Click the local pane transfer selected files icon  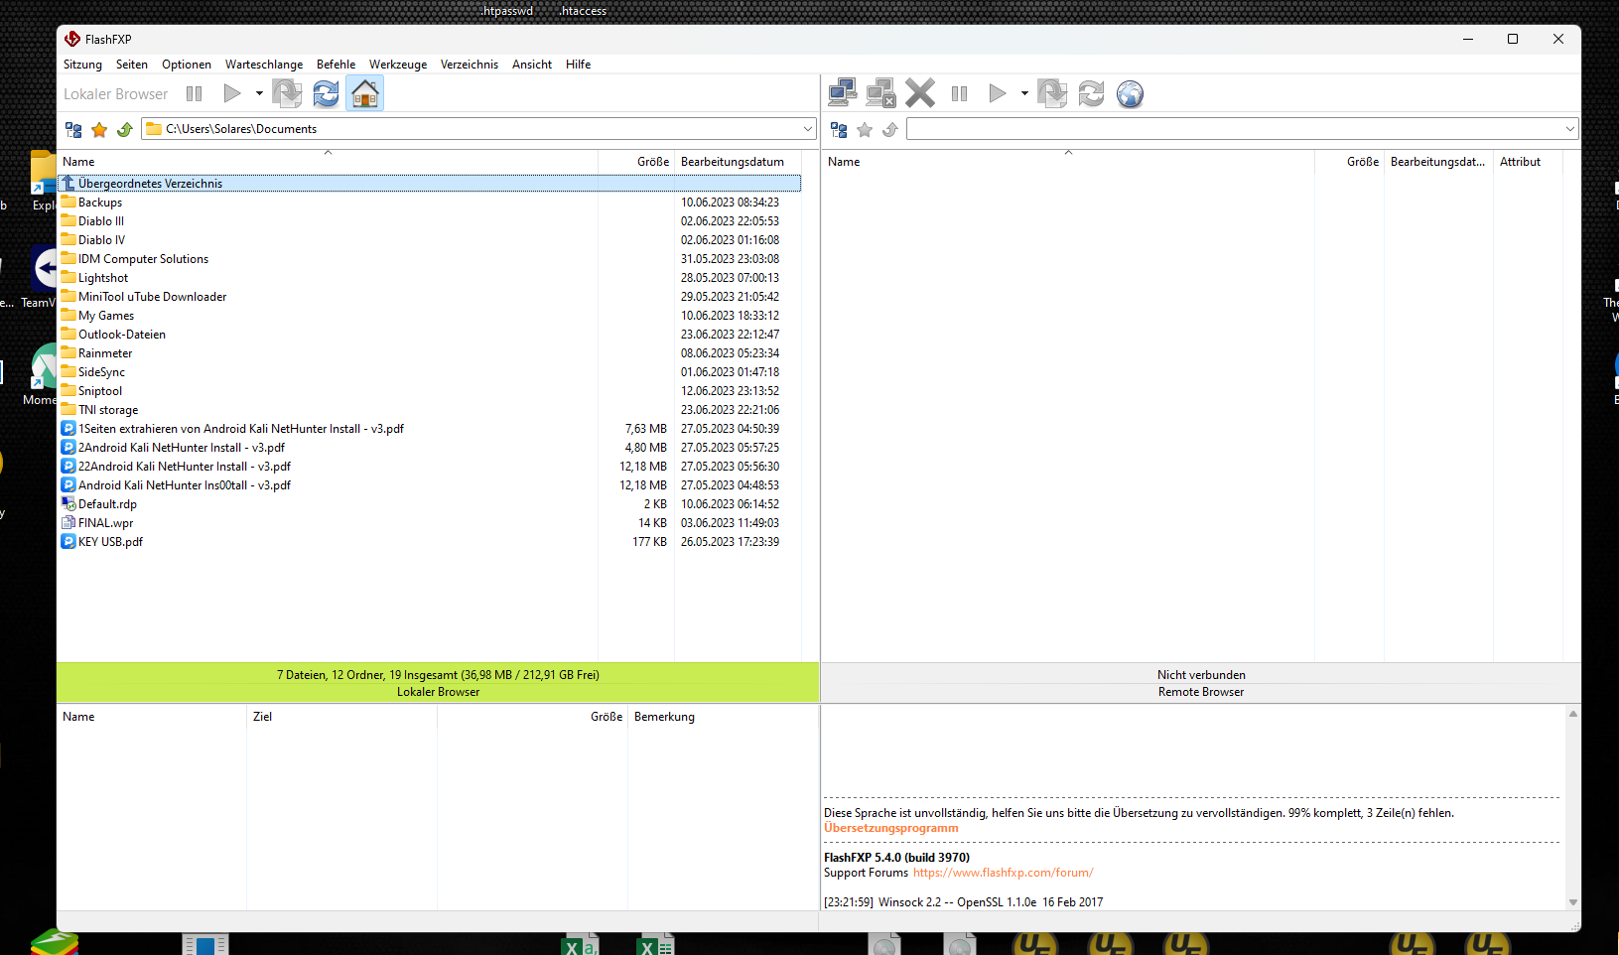(x=287, y=94)
